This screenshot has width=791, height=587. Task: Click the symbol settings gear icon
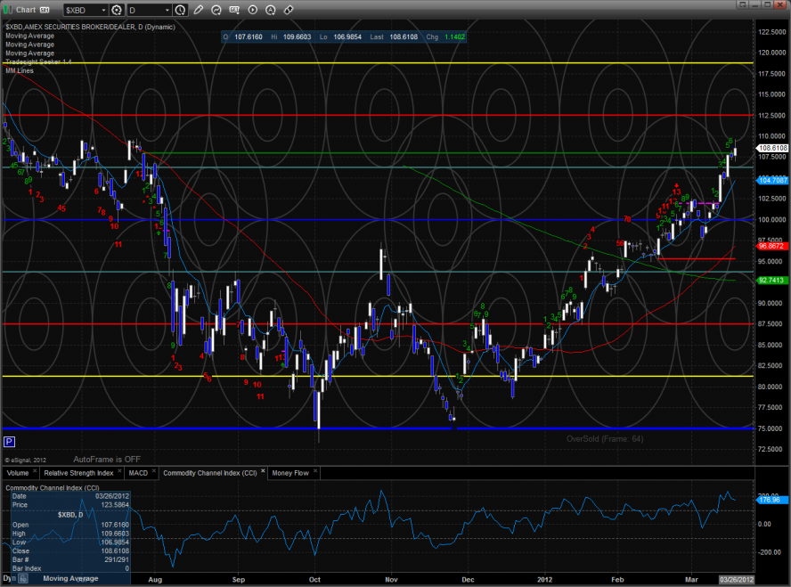[116, 10]
